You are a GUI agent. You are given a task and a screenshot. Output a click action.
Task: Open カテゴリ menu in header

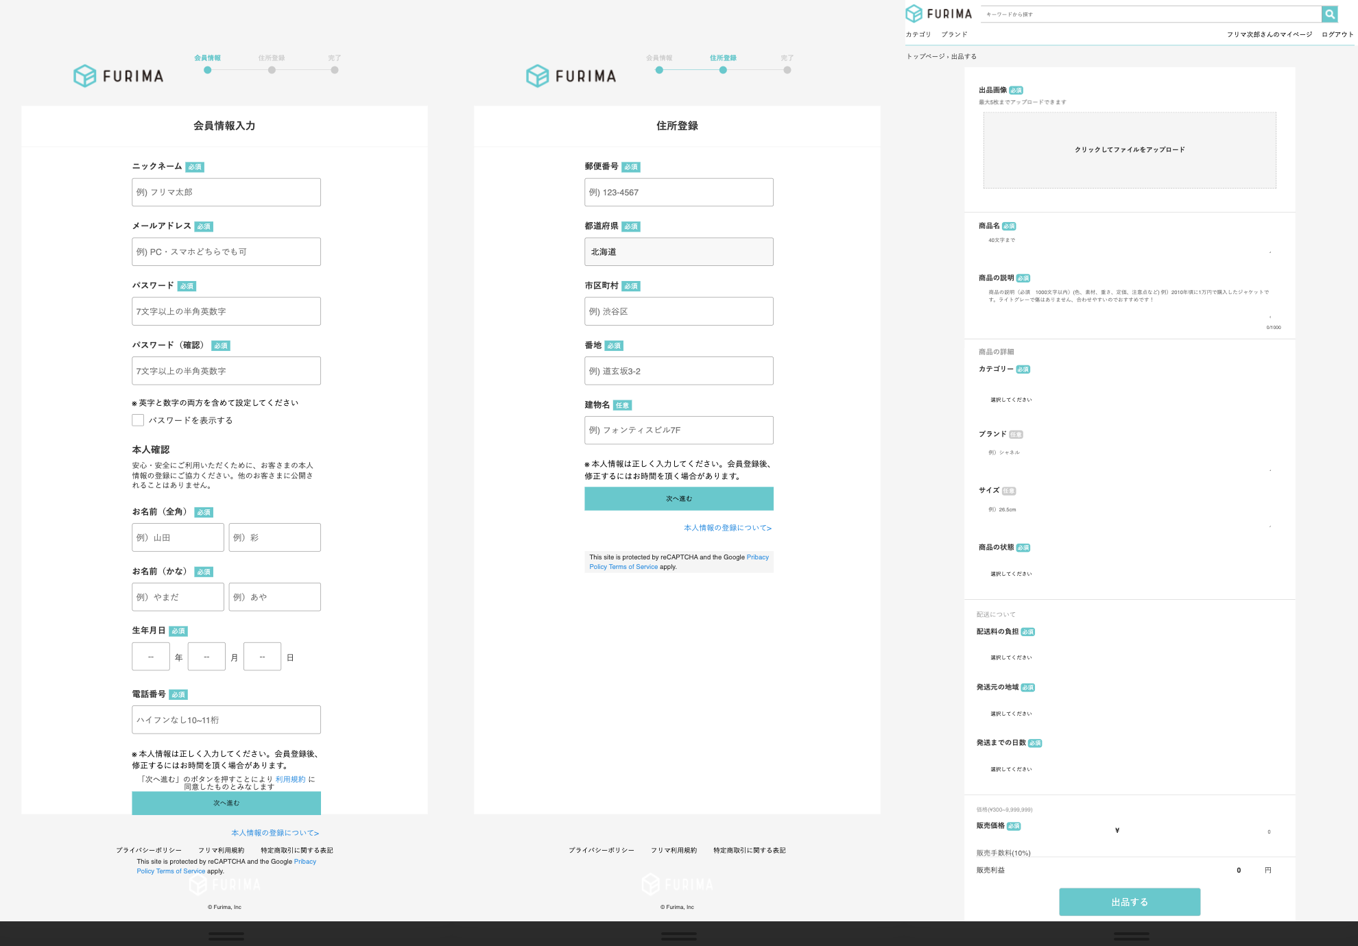pos(918,34)
